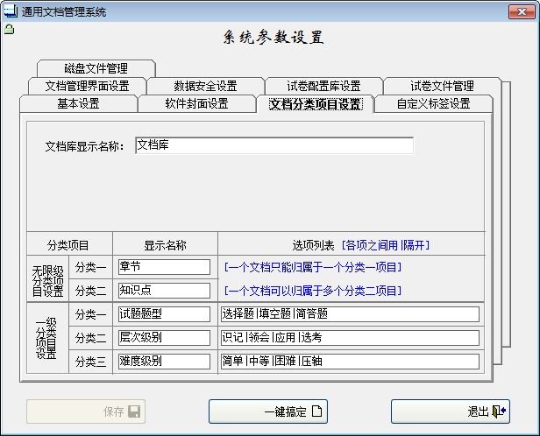Click the 试题题型 display name field
Viewport: 540px width, 436px height.
pos(164,314)
